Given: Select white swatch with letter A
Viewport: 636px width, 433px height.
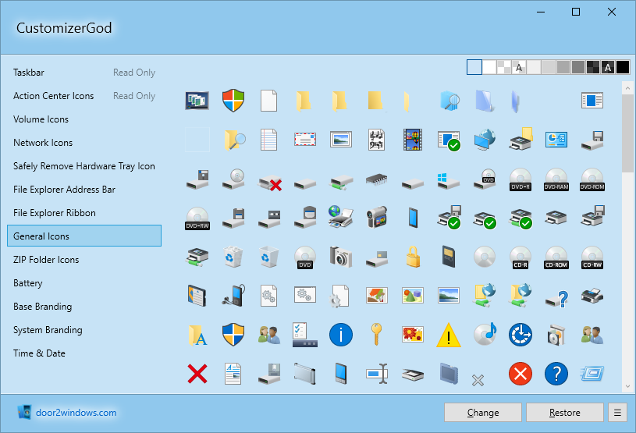Looking at the screenshot, I should click(519, 67).
